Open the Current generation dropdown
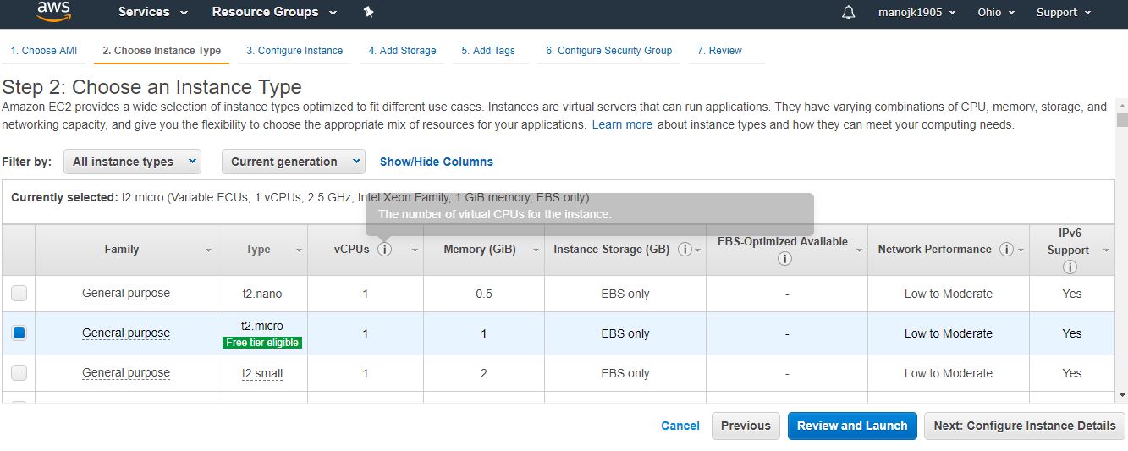The image size is (1128, 451). [x=293, y=162]
